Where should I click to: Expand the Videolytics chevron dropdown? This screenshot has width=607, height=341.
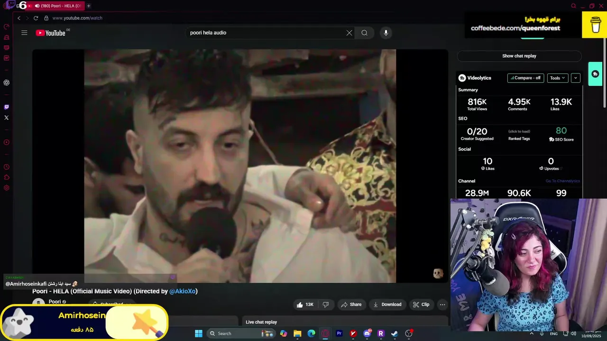point(576,78)
